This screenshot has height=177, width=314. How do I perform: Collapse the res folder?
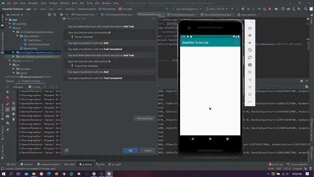pos(10,65)
